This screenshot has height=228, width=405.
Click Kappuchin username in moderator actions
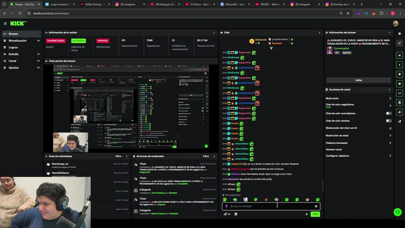[146, 172]
